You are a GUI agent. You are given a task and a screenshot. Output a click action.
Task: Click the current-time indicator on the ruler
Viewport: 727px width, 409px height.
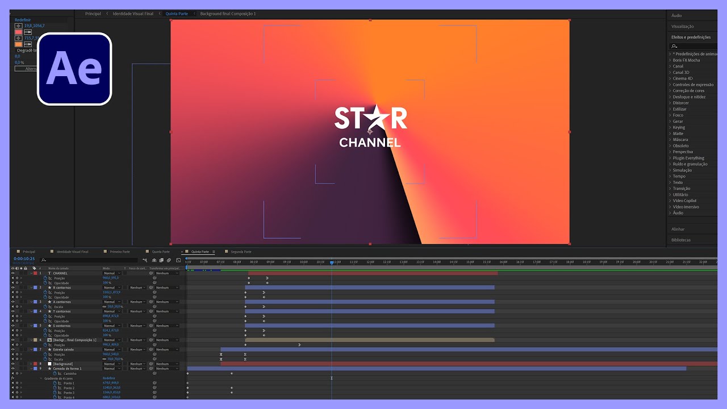pyautogui.click(x=332, y=262)
